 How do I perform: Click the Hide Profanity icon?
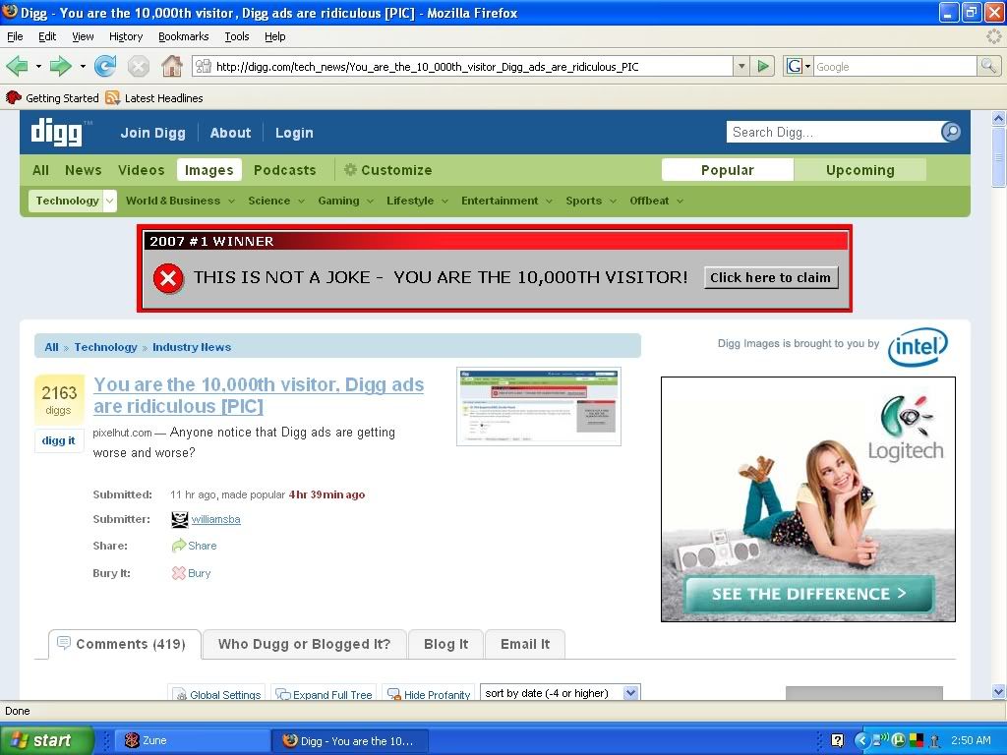[393, 695]
